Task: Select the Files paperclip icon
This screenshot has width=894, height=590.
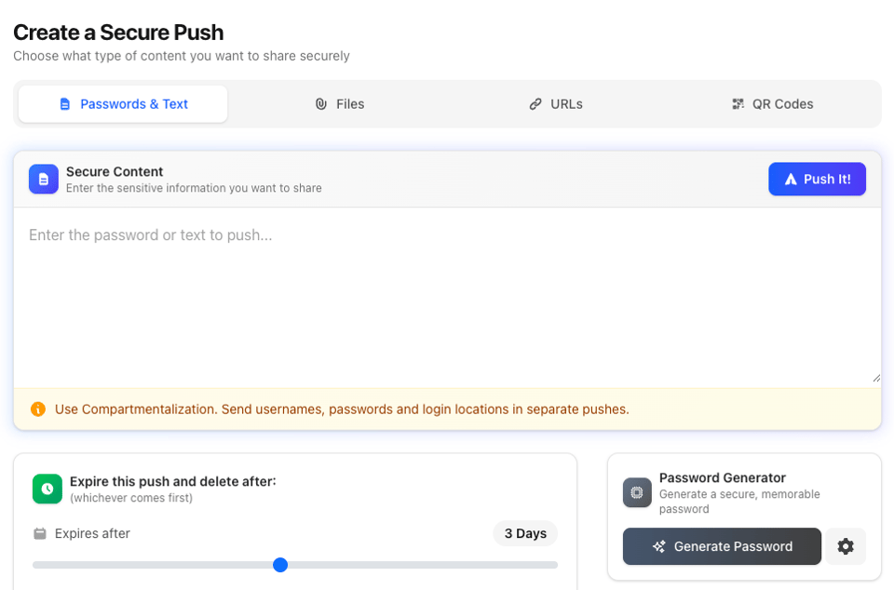Action: click(322, 103)
